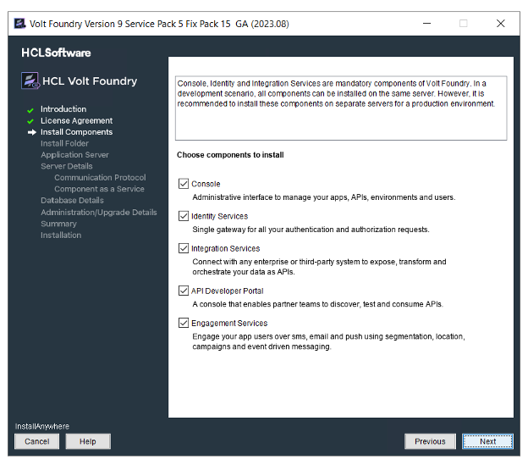The image size is (528, 471).
Task: Click the HCL Volt Foundry logo icon
Action: pyautogui.click(x=31, y=81)
